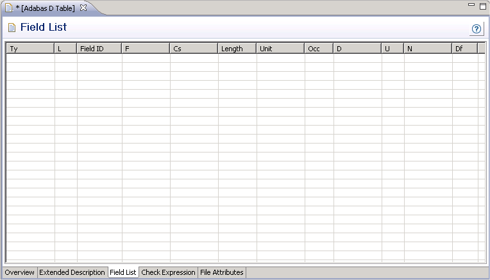490x280 pixels.
Task: Open the help icon in Field List header
Action: click(x=477, y=29)
